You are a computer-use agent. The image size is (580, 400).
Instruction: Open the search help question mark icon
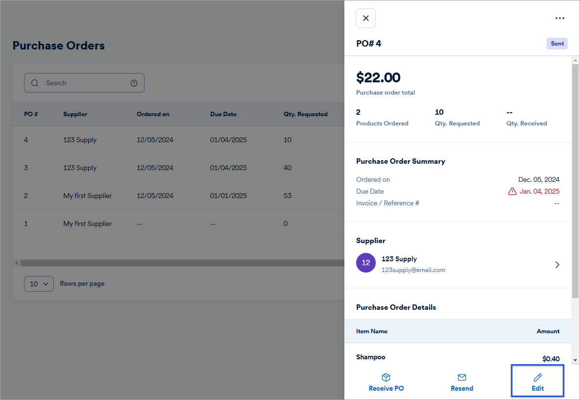click(134, 83)
